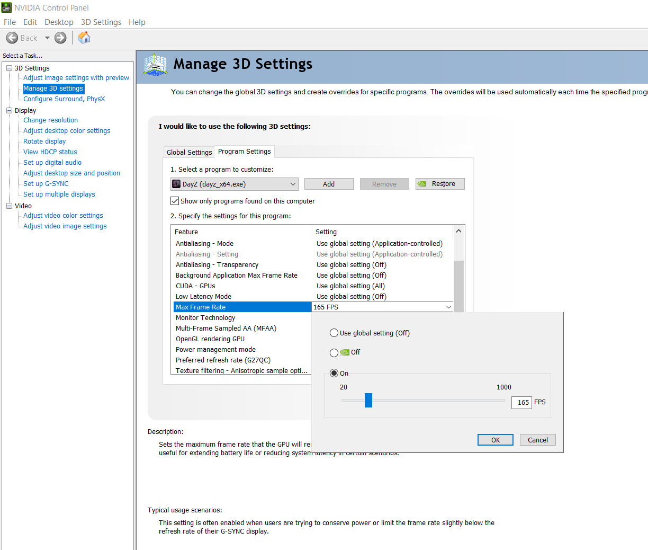
Task: Open the DayZ program selection dropdown
Action: pos(235,184)
